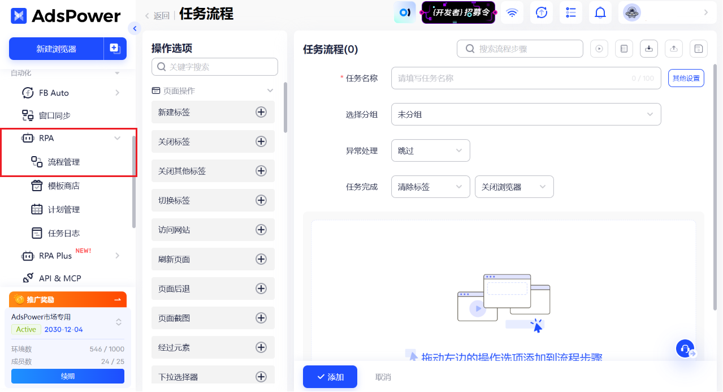Click the export upload icon in flow toolbar
Viewport: 723px width, 392px height.
click(674, 49)
